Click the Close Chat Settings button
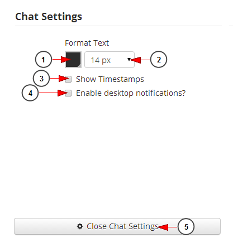The height and width of the screenshot is (238, 233). tap(117, 226)
